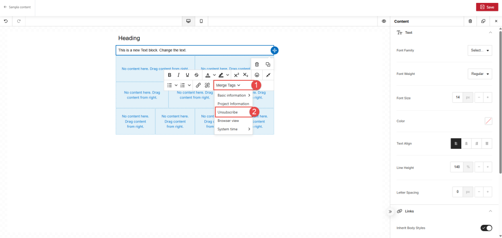Image resolution: width=502 pixels, height=238 pixels.
Task: Toggle Inherit Body Styles switch
Action: tap(486, 228)
